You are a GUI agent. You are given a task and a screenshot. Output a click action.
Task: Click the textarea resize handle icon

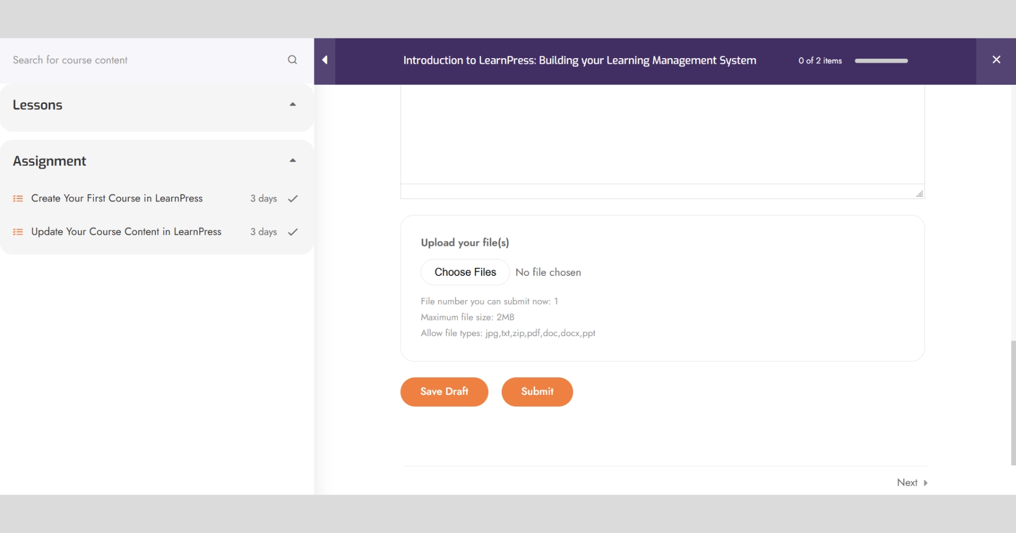point(919,193)
